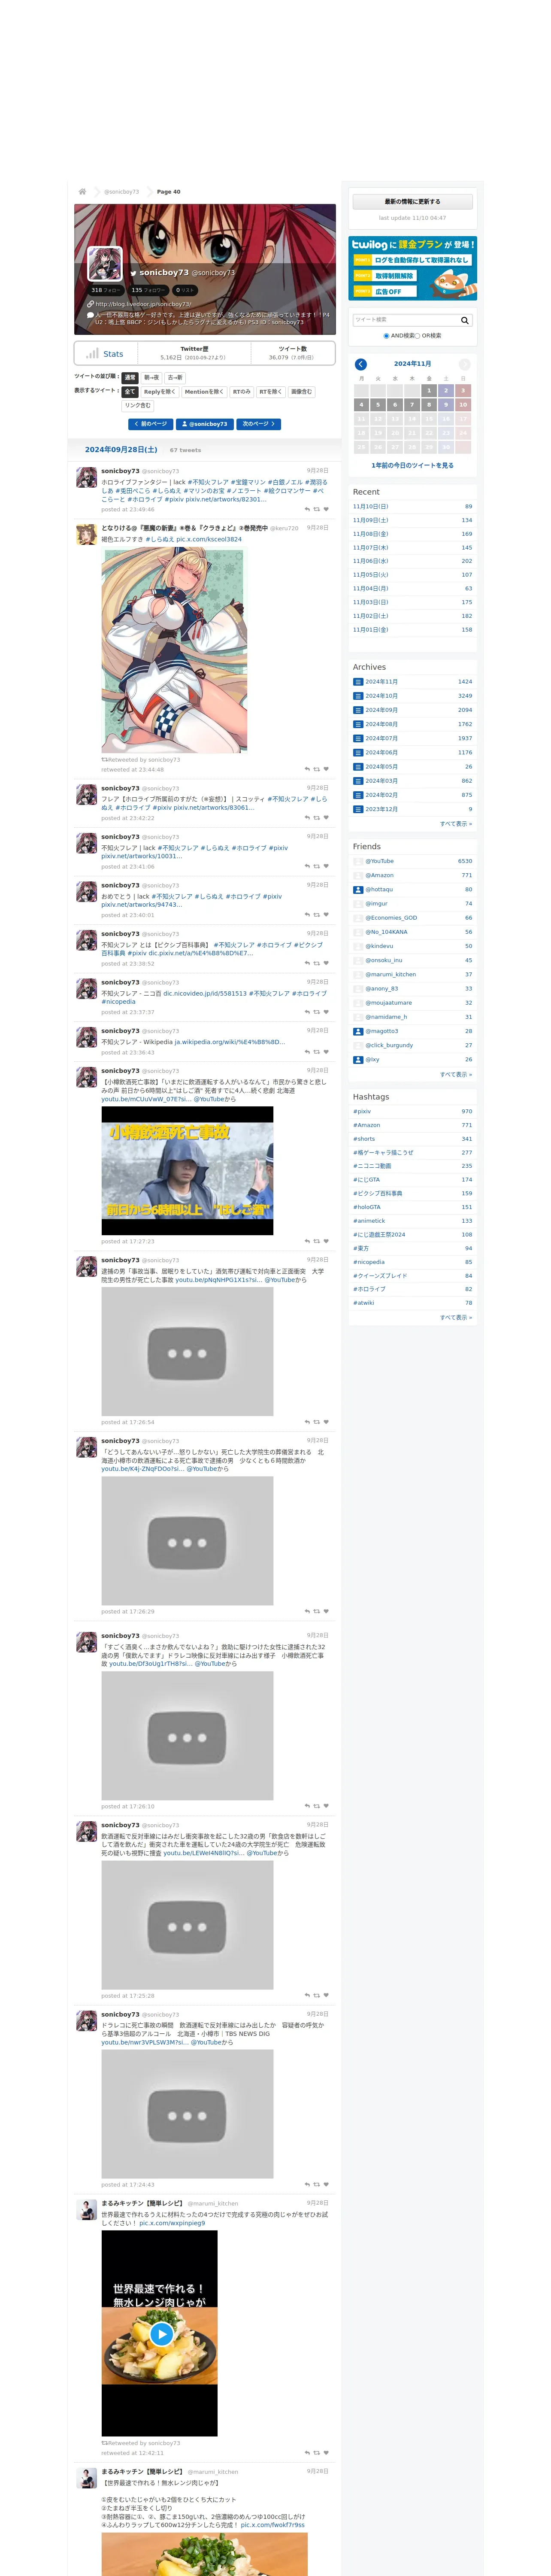Open 1年前の今日のツイートを見る link

[412, 465]
